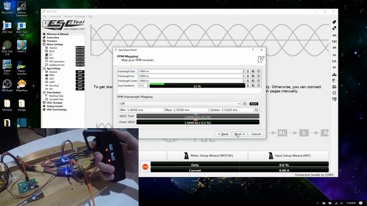Open Input Setup Wizard [APP] button
This screenshot has height=206, width=367.
(288, 156)
